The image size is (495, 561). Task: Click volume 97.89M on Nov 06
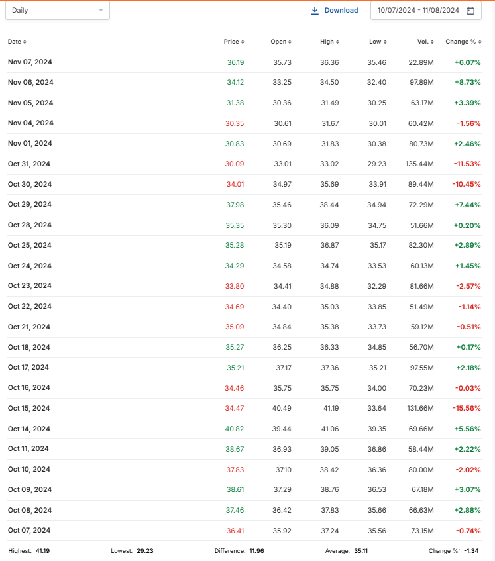click(x=421, y=83)
